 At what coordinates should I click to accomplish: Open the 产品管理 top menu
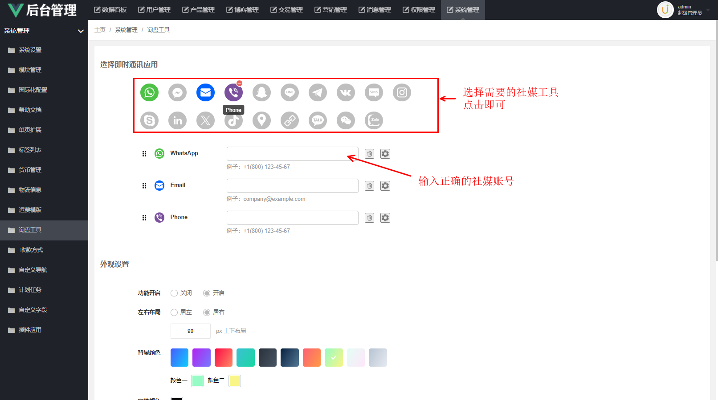(x=199, y=10)
